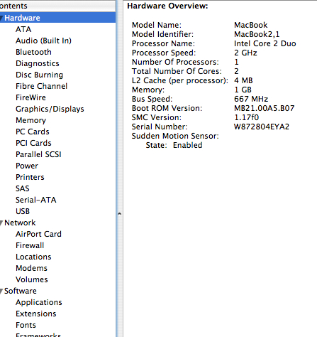Select Locations under Network
Viewport: 317px width, 337px height.
(x=33, y=257)
